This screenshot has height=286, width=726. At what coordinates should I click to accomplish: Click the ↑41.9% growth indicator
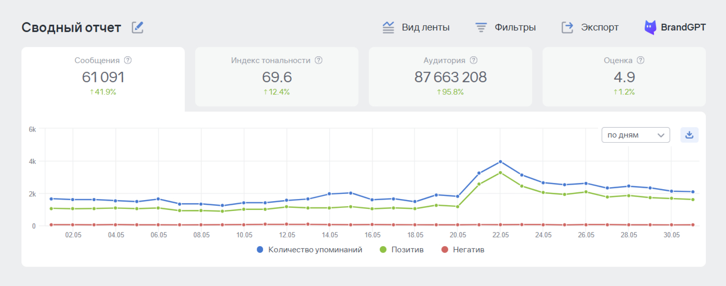click(103, 92)
